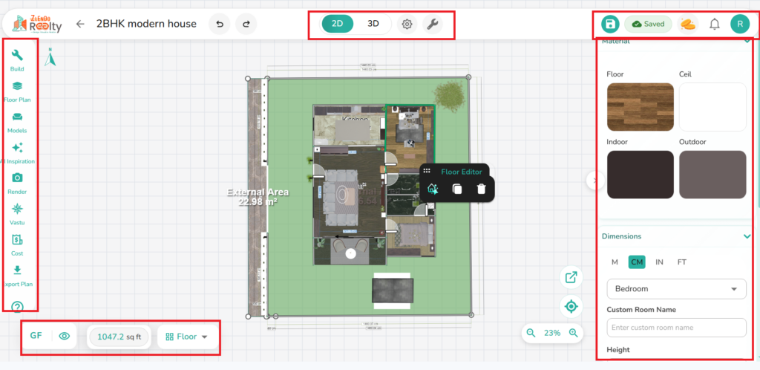Switch to 3D view mode

373,24
